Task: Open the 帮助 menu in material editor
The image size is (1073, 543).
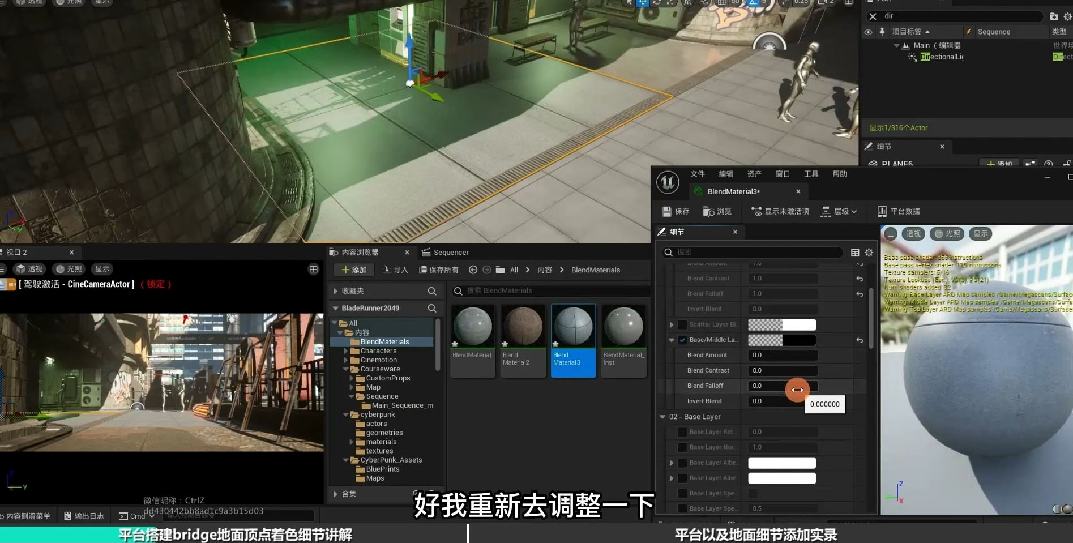Action: pyautogui.click(x=840, y=174)
